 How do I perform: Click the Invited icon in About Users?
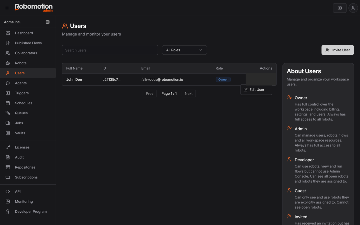(289, 216)
